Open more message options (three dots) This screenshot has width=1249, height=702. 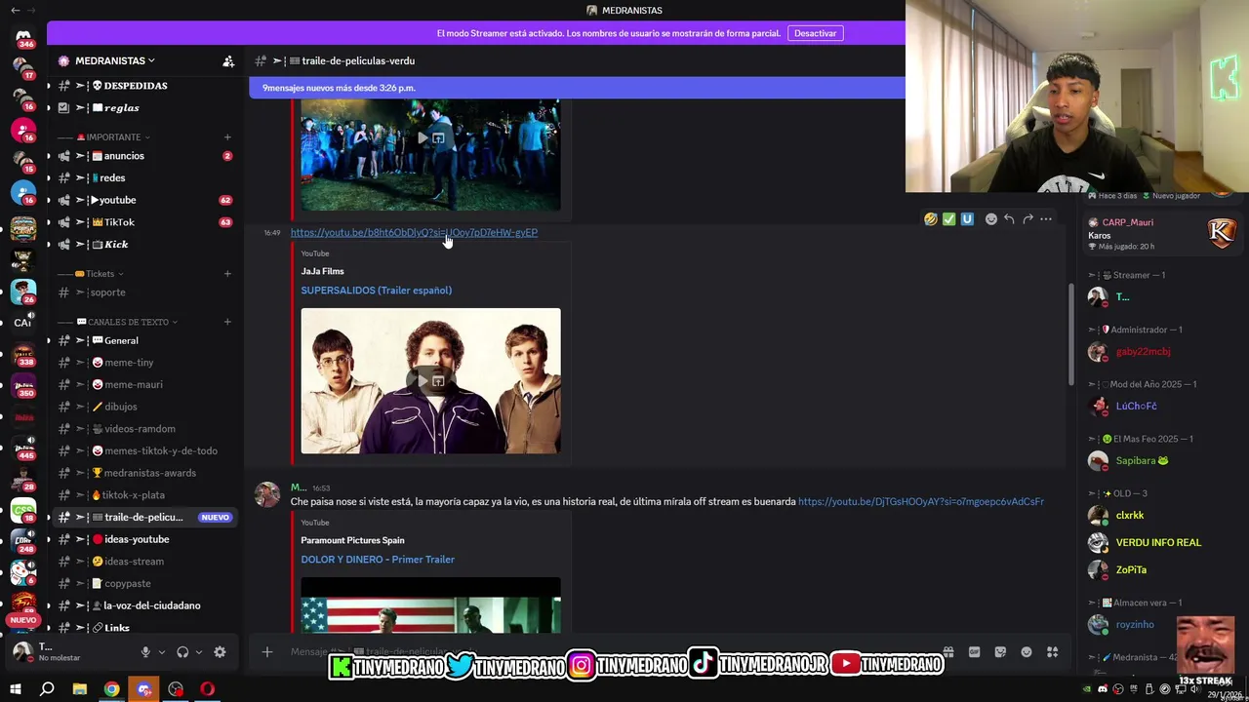click(x=1046, y=219)
